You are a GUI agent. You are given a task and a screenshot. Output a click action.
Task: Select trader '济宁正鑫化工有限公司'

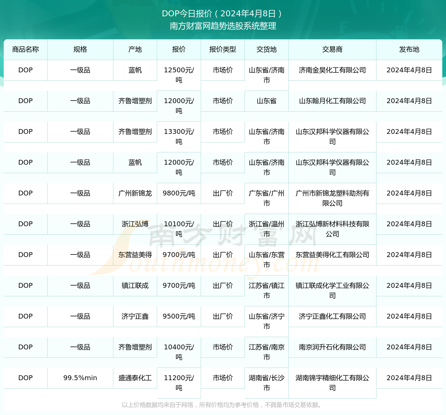coord(332,316)
